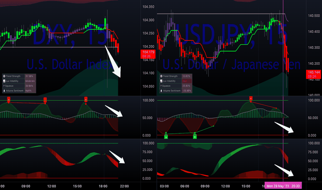This screenshot has height=190, width=322.
Task: Click the 18:00 time label on DXY chart
Action: click(x=103, y=186)
